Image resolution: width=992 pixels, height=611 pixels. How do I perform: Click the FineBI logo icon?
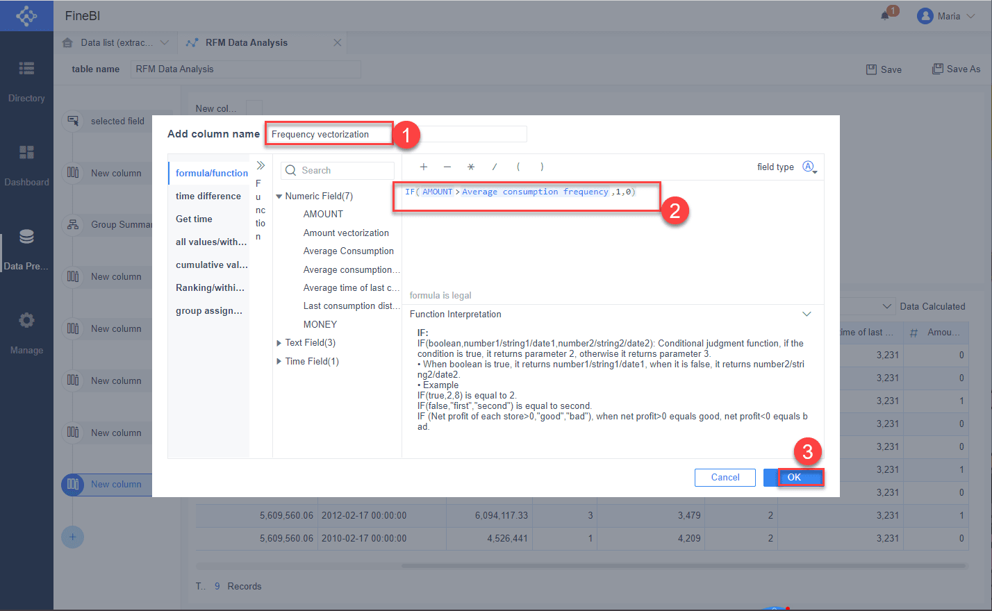click(26, 15)
